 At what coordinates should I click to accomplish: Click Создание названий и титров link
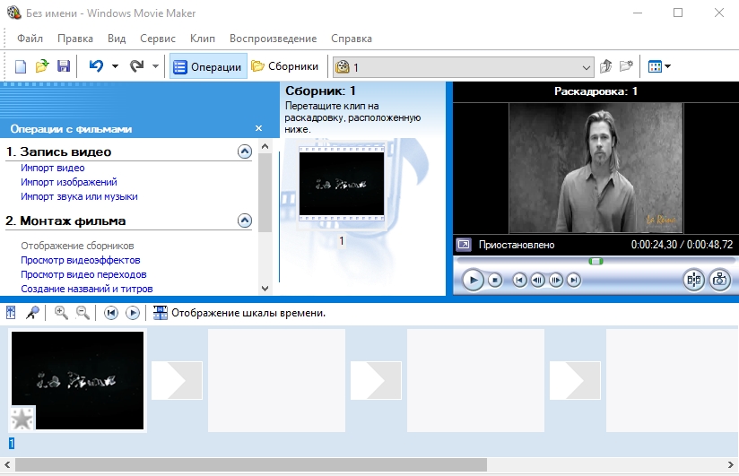87,289
